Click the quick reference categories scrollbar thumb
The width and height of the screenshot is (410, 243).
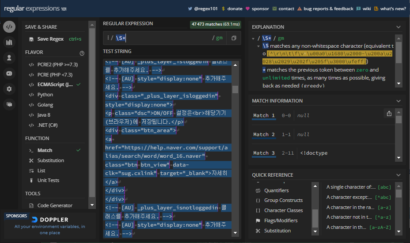point(315,219)
